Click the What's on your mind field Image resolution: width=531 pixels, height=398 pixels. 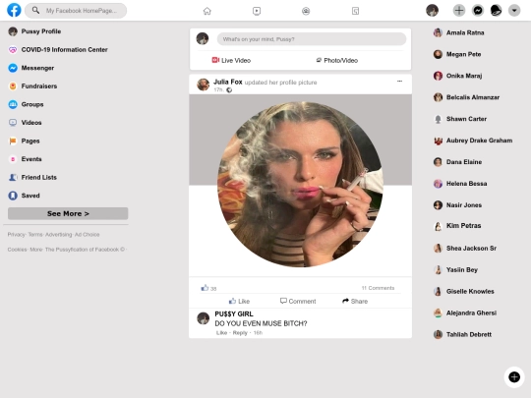[311, 39]
